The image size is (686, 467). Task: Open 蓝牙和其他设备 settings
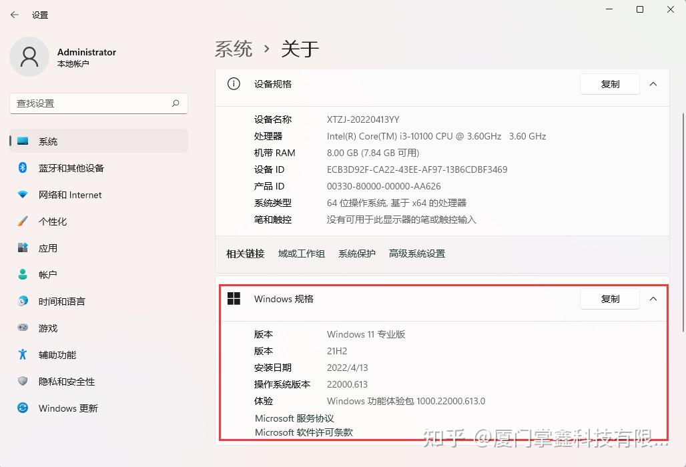(x=99, y=168)
